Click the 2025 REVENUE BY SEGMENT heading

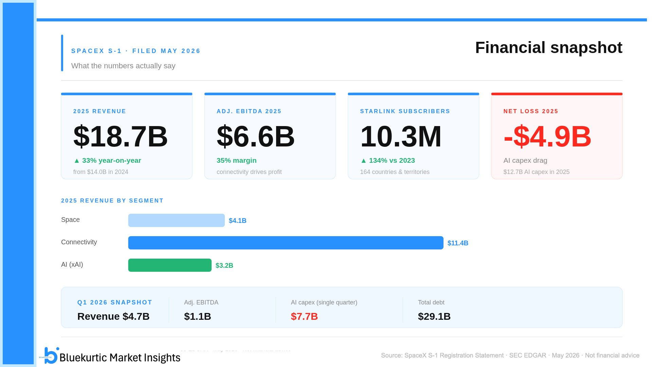112,201
